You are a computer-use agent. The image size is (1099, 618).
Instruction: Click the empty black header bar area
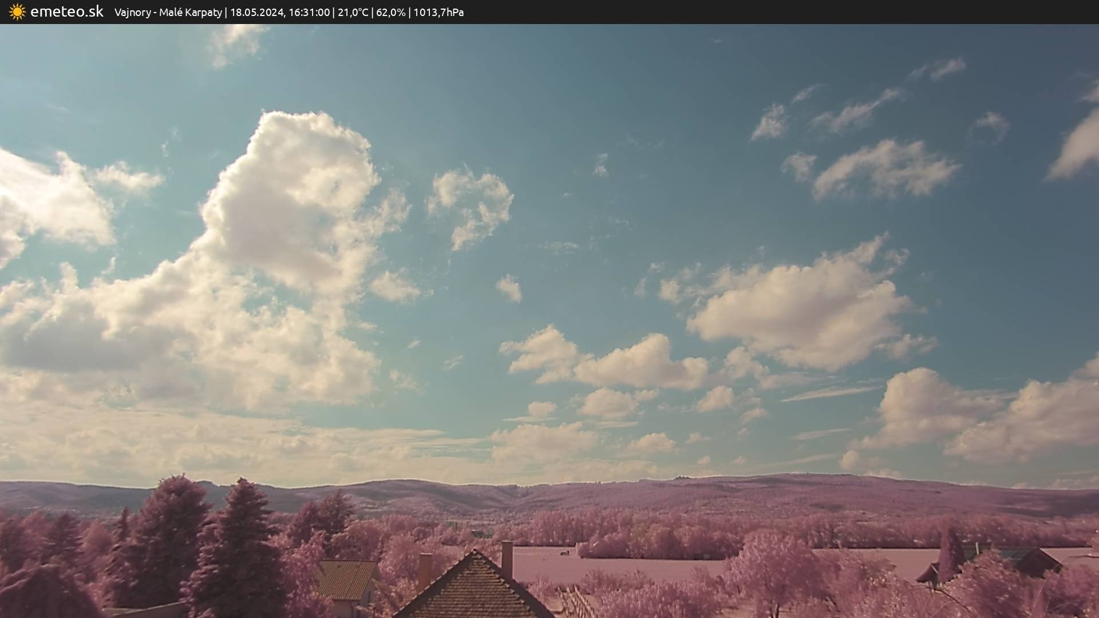tap(801, 12)
